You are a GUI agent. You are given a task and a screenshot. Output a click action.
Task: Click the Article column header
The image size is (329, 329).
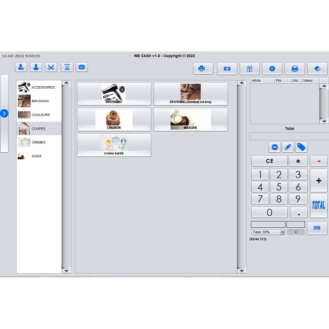point(262,80)
